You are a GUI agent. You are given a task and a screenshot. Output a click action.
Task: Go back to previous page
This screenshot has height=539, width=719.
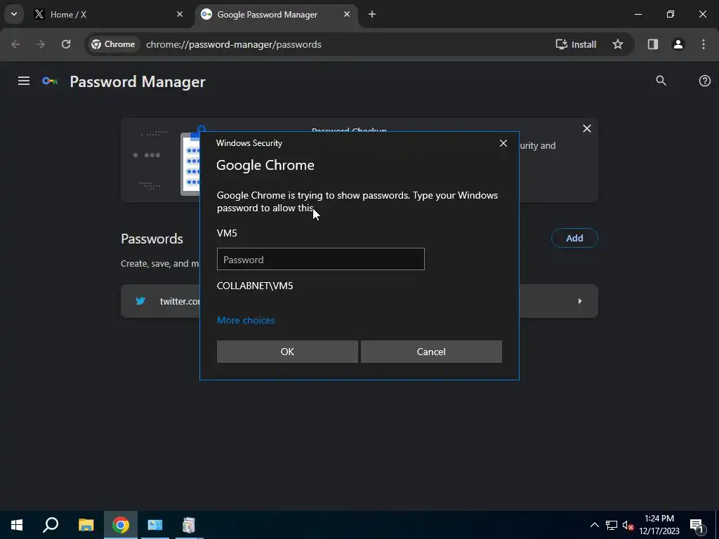click(x=15, y=44)
